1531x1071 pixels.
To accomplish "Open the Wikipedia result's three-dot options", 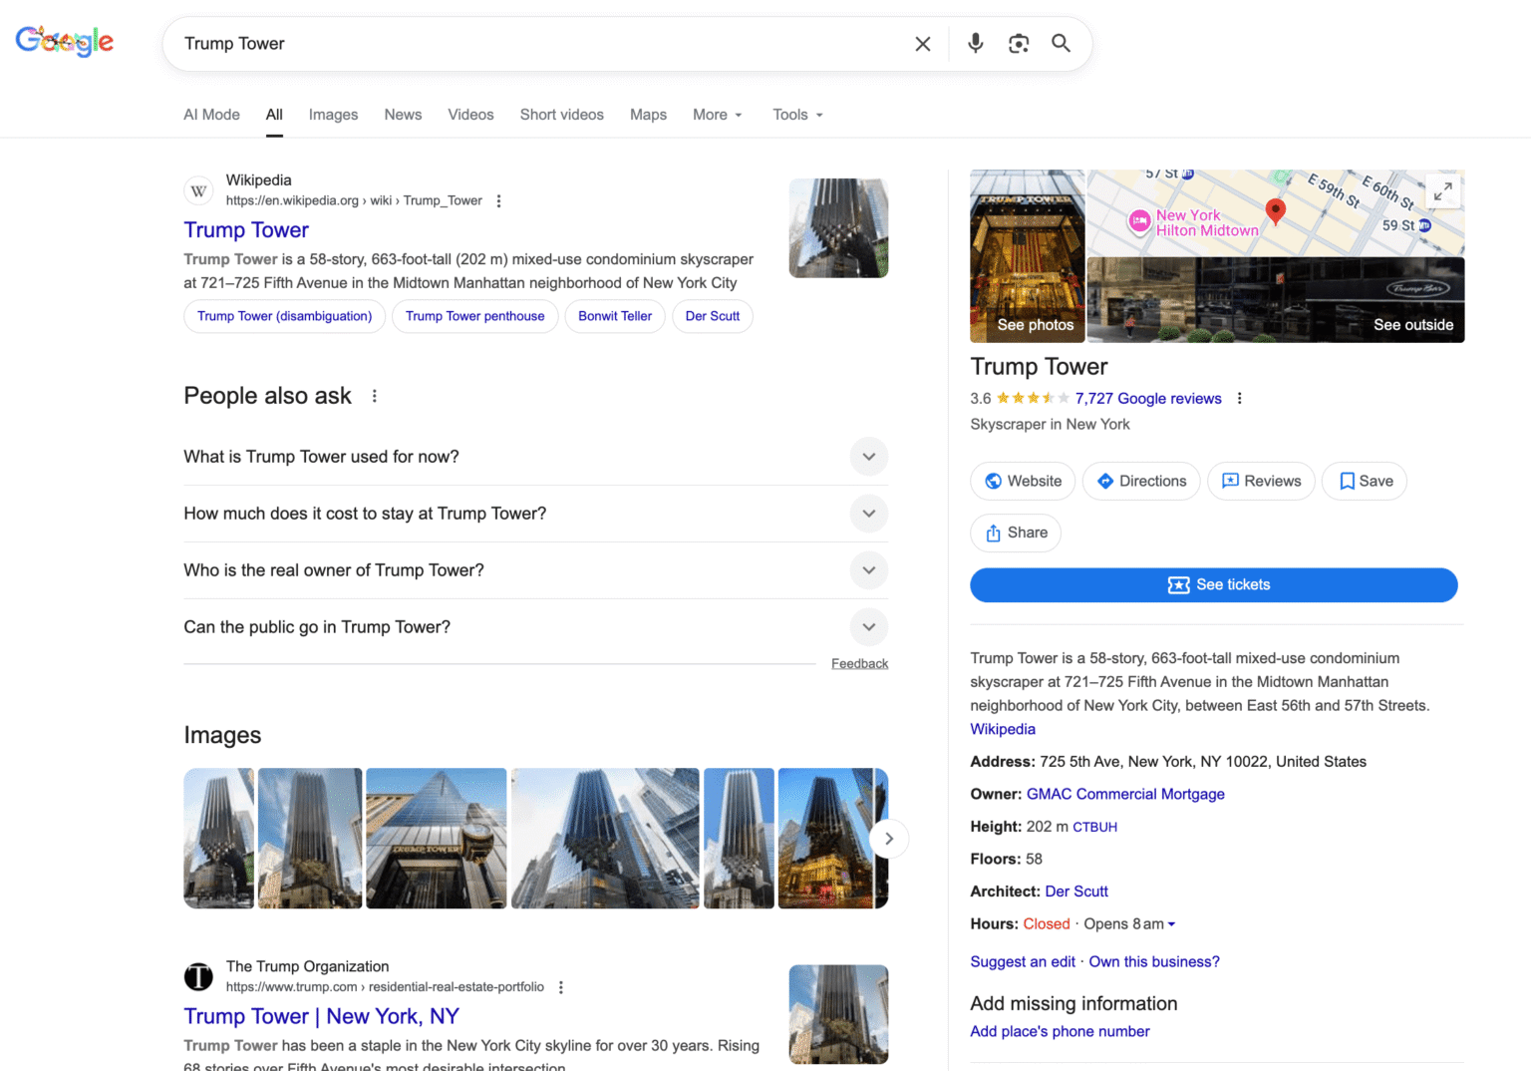I will pos(498,201).
